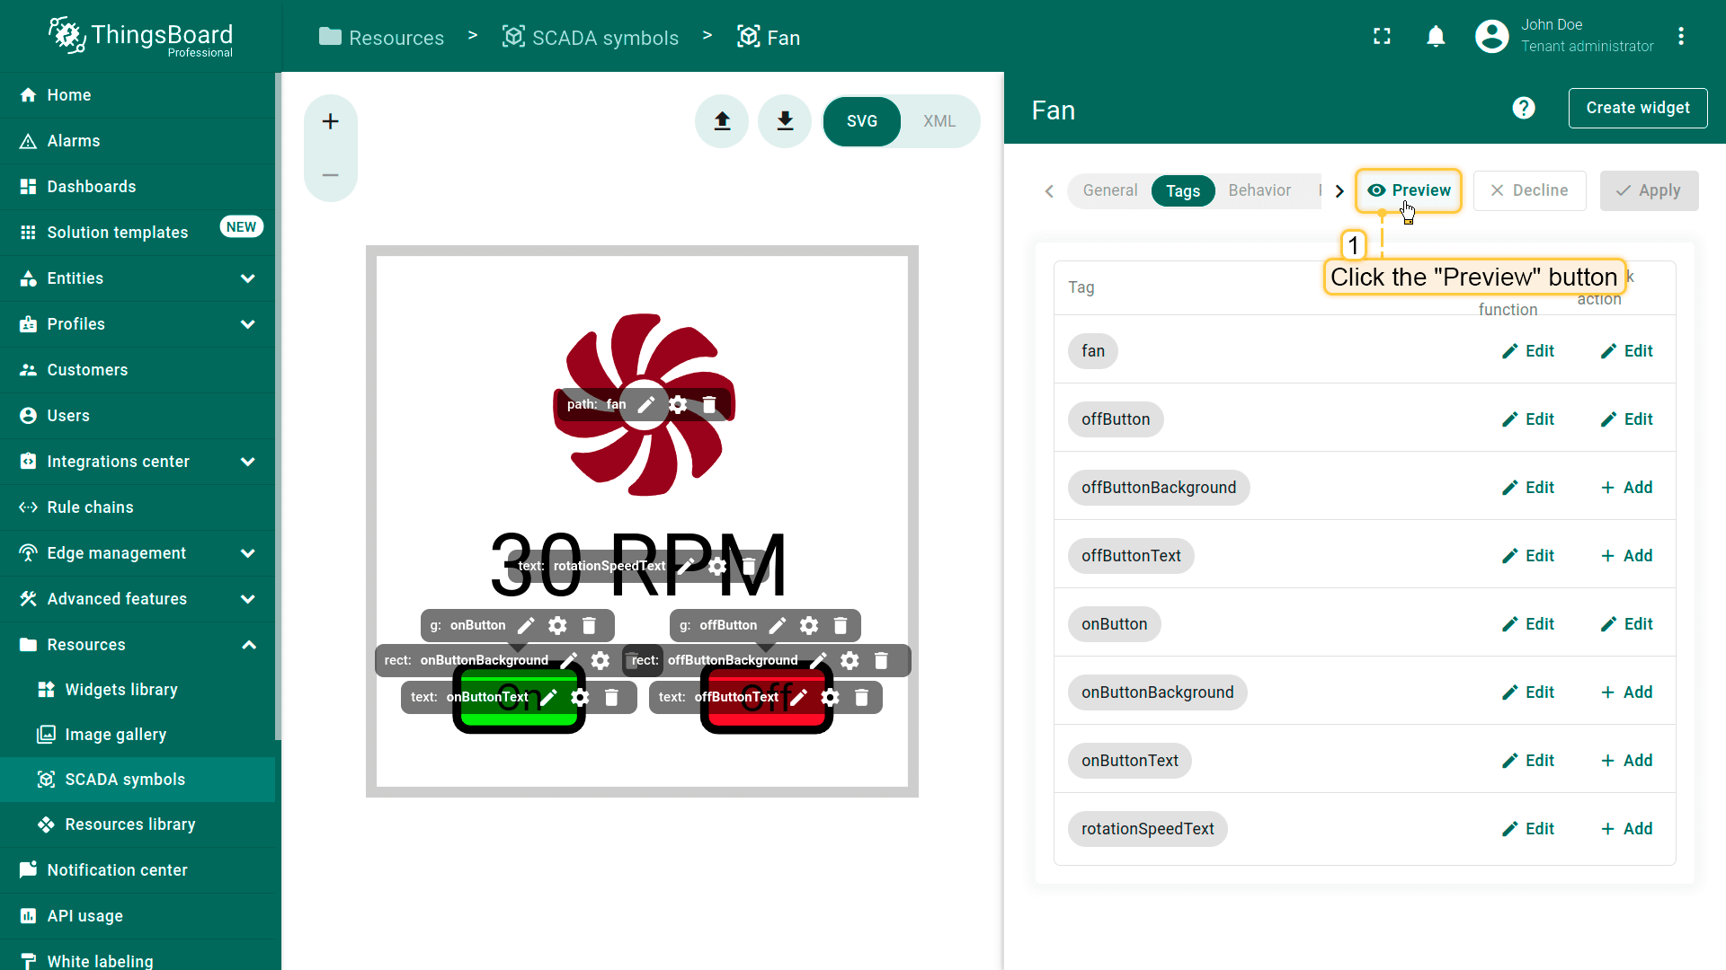Screen dimensions: 1726x970
Task: Open the notifications bell
Action: click(x=1436, y=37)
